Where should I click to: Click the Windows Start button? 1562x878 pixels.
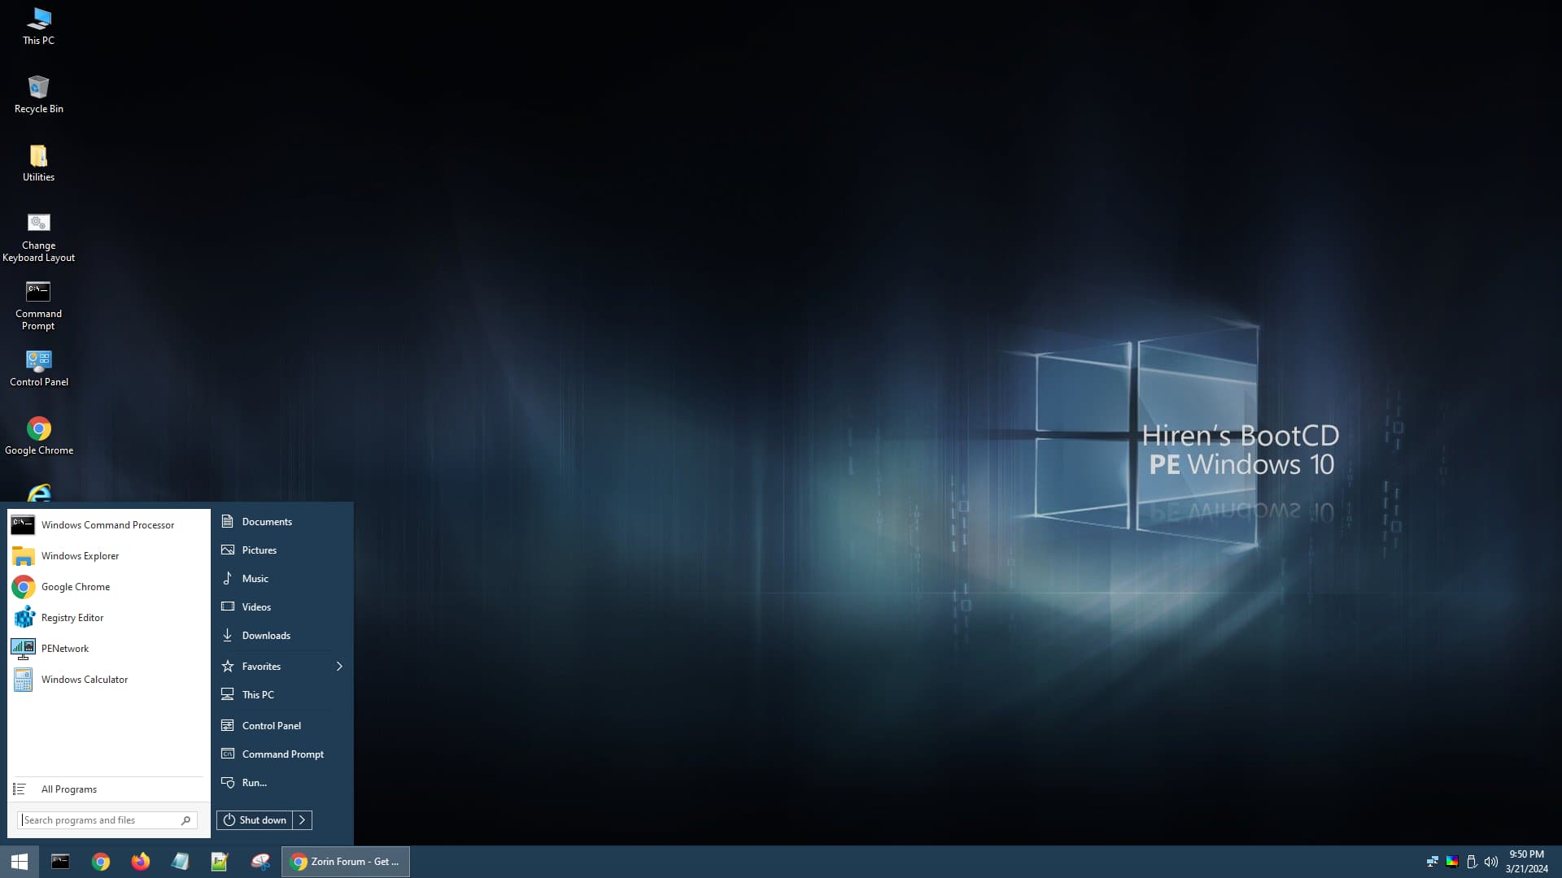pos(20,862)
